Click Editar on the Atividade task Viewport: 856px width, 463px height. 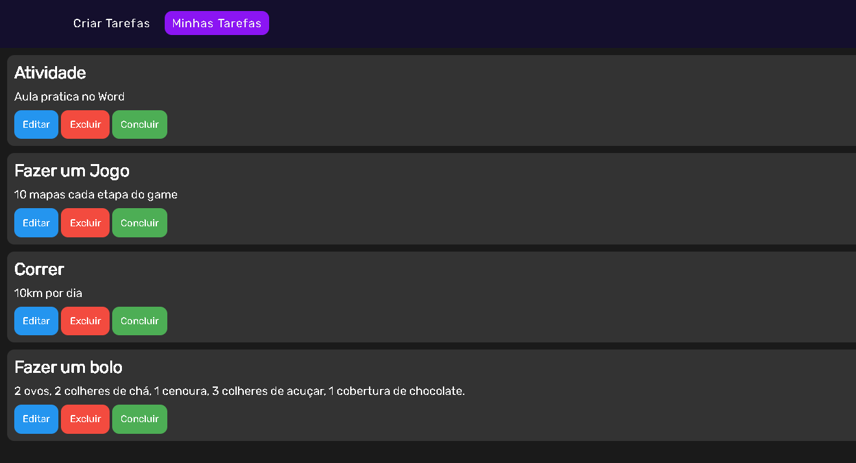click(x=36, y=124)
